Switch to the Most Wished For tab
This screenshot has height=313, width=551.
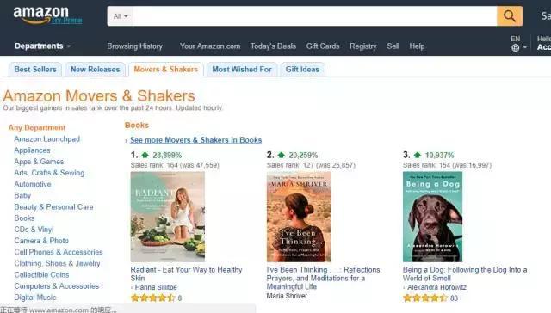point(242,70)
